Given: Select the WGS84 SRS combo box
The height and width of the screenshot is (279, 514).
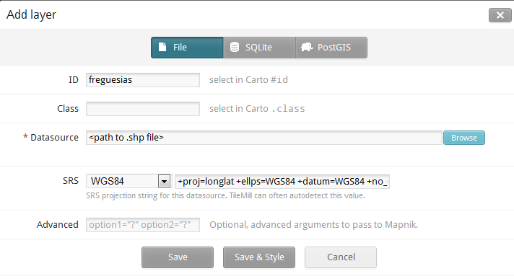Looking at the screenshot, I should (128, 181).
